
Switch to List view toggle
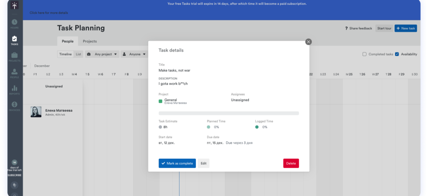(x=78, y=54)
